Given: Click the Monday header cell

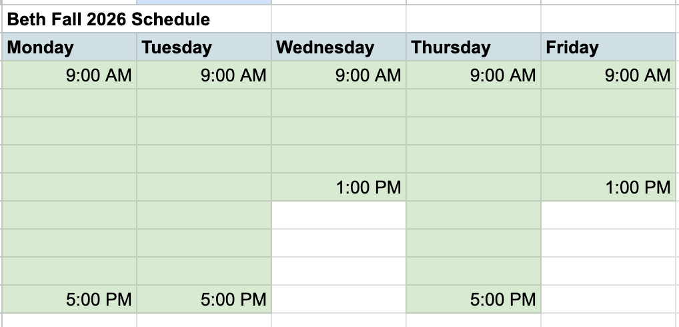Looking at the screenshot, I should click(x=69, y=47).
